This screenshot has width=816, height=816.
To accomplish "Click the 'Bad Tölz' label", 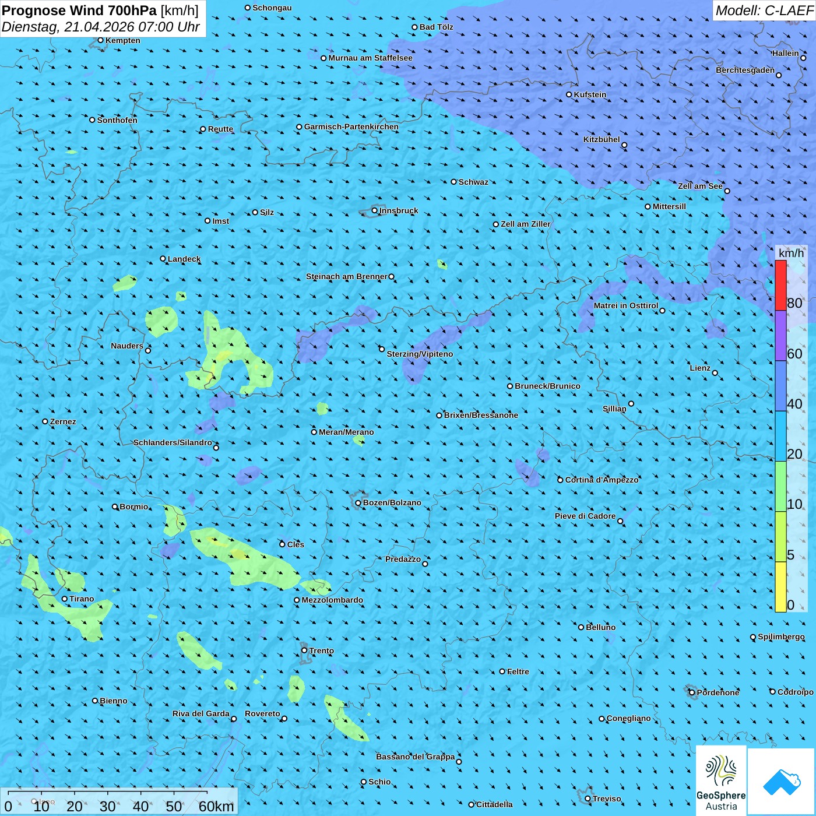I will [x=437, y=27].
